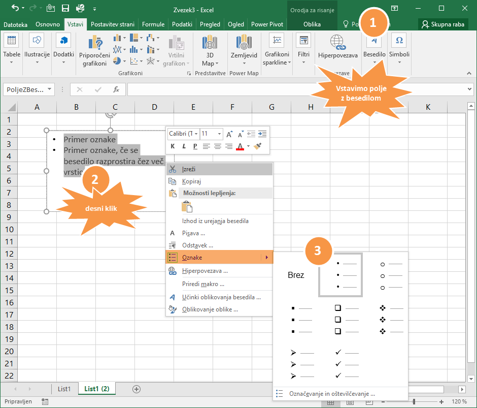The height and width of the screenshot is (408, 477).
Task: Click the Skupna raba share button
Action: (443, 24)
